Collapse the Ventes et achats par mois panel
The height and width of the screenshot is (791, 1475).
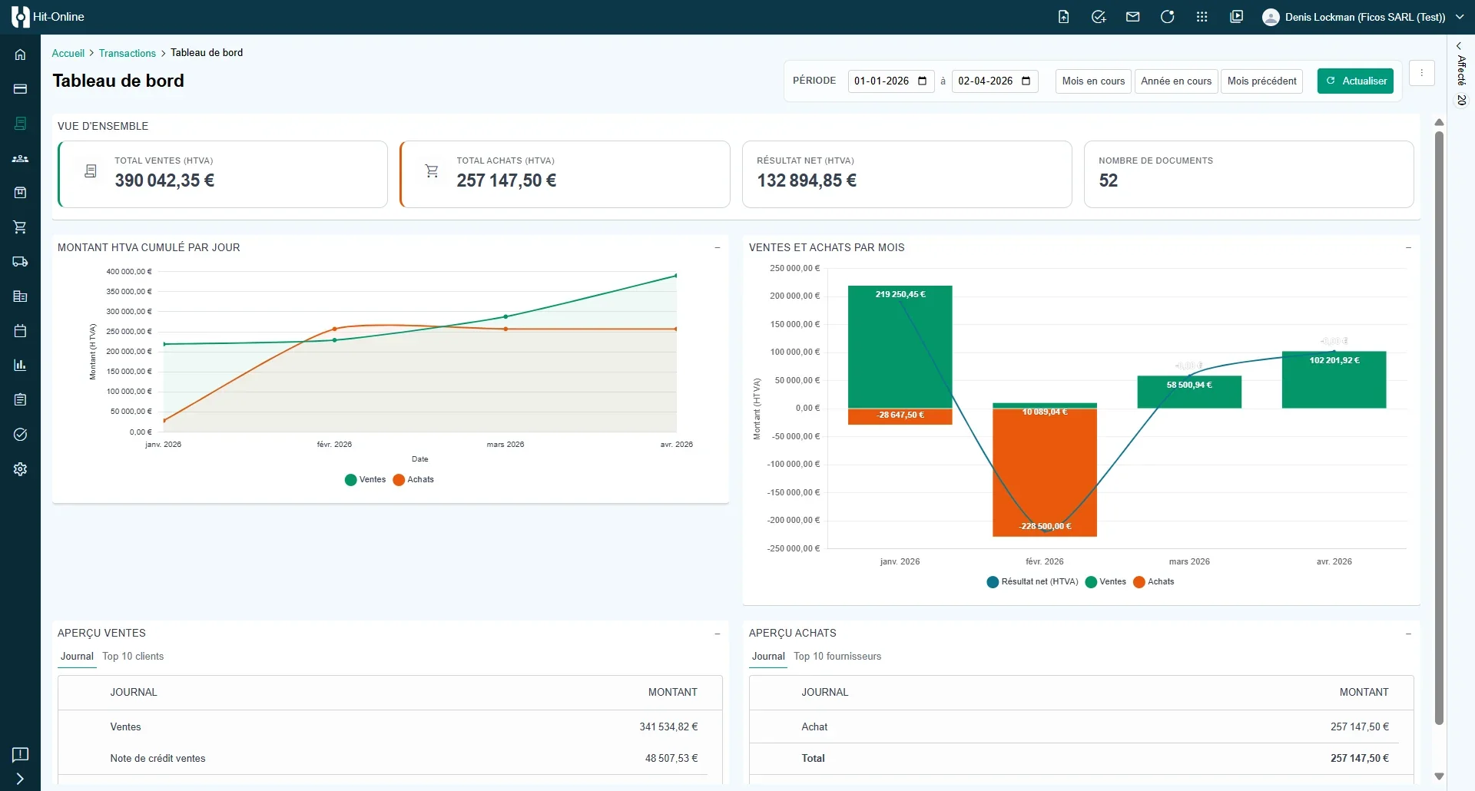point(1409,248)
